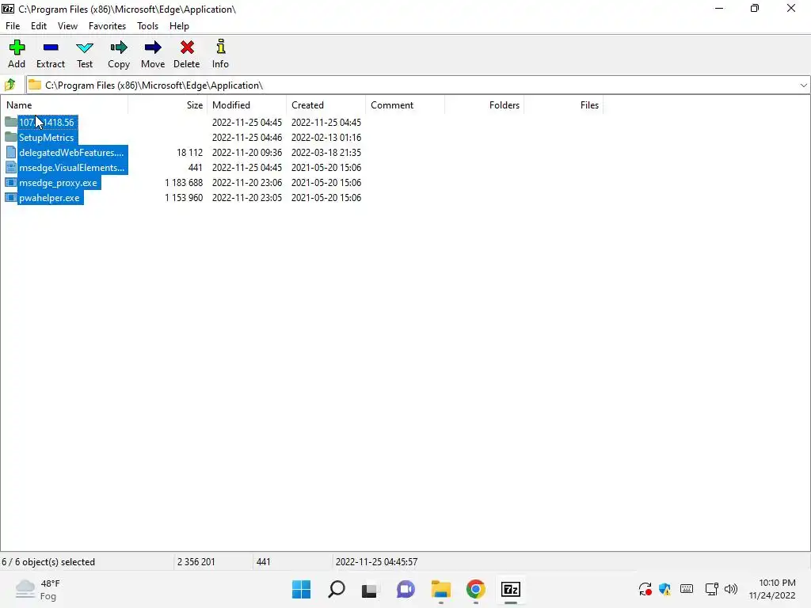Screen dimensions: 811x608
Task: Click the Files column header
Action: coord(563,105)
